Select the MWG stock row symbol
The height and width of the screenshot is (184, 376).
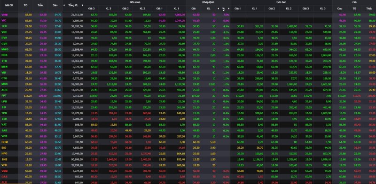coord(5,49)
